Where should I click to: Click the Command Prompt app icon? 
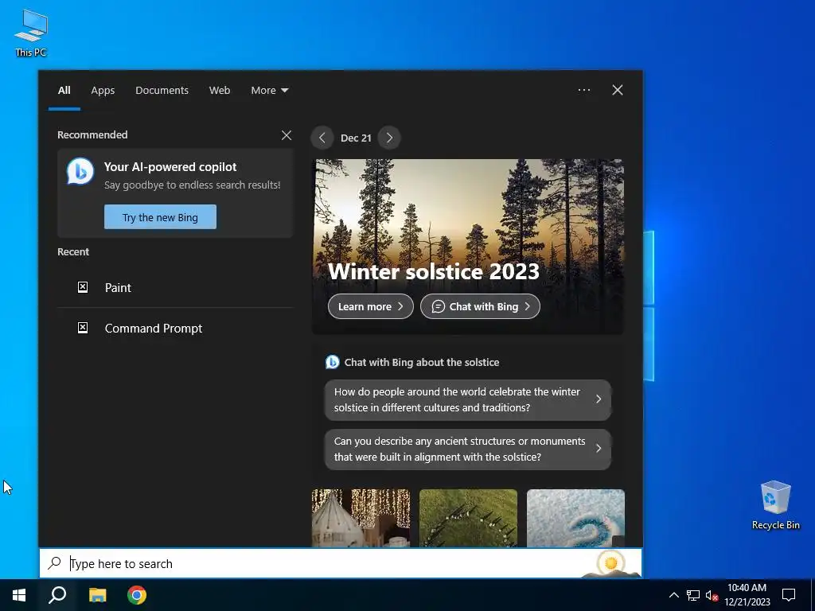(x=83, y=328)
